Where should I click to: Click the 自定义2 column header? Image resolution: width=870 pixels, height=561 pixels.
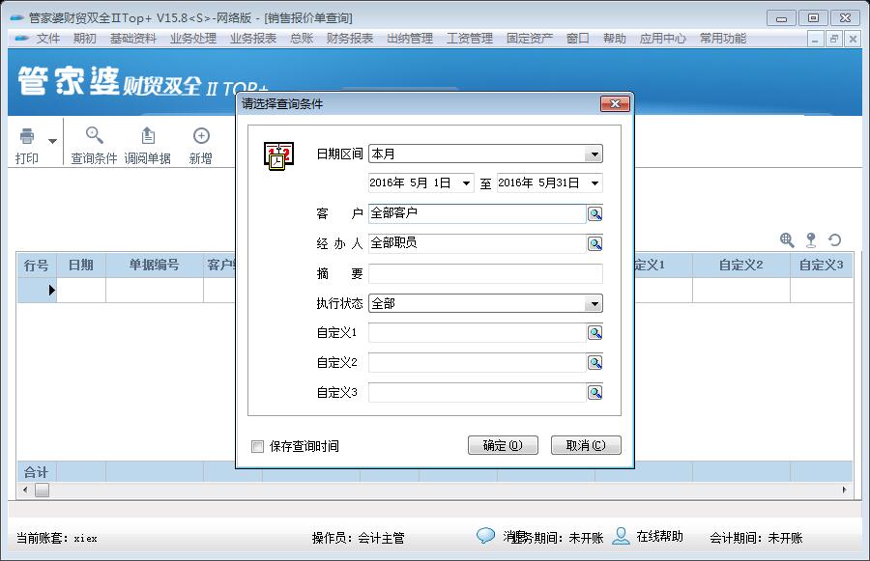[x=741, y=265]
